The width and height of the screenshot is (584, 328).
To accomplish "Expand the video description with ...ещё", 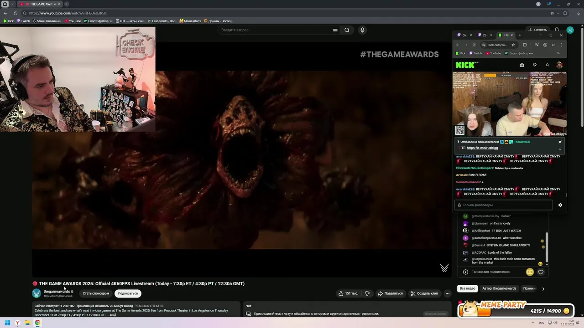I will [112, 315].
